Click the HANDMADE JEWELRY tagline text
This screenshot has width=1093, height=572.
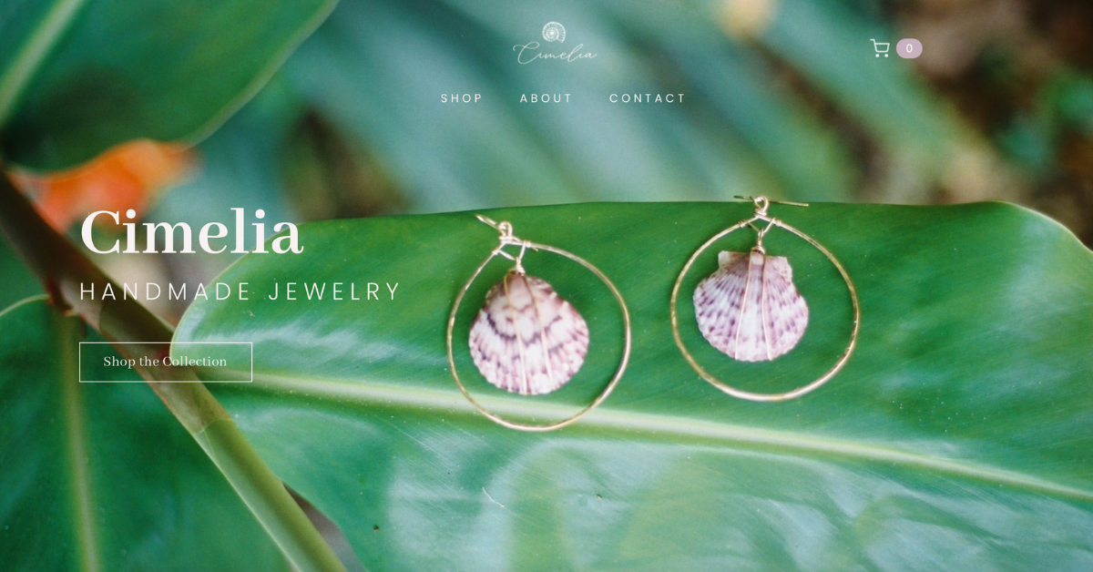[x=240, y=292]
